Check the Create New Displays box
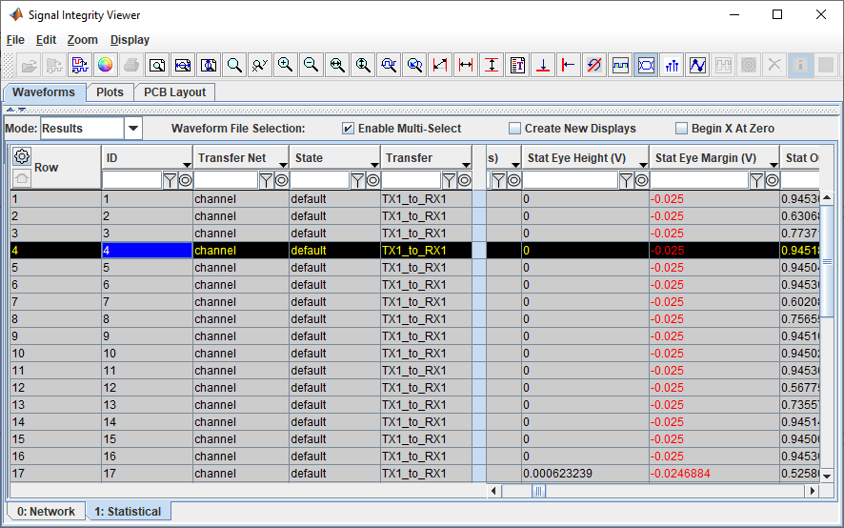 (515, 129)
